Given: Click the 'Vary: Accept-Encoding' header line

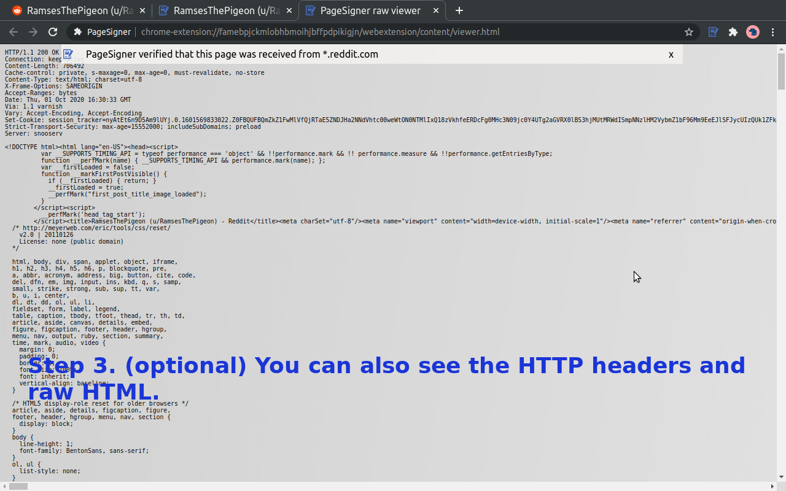Looking at the screenshot, I should tap(73, 113).
